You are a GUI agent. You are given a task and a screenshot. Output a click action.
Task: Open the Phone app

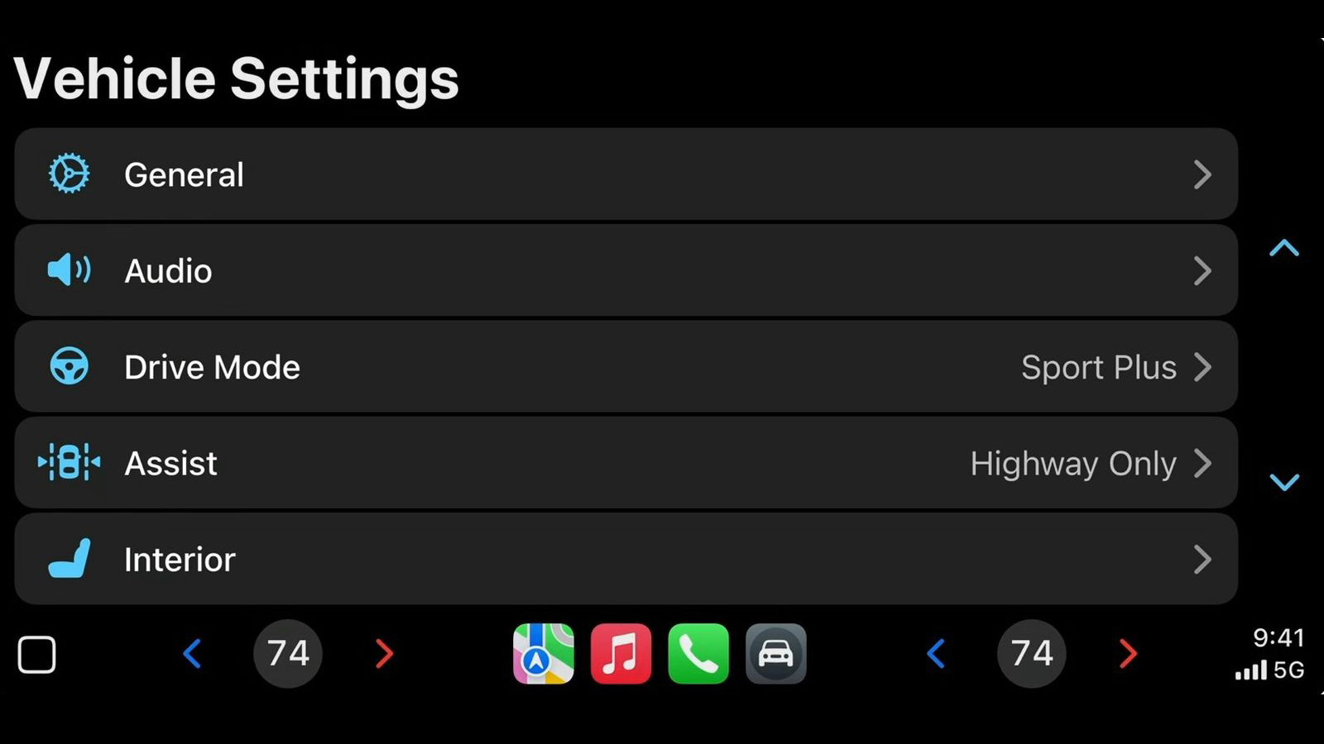698,654
